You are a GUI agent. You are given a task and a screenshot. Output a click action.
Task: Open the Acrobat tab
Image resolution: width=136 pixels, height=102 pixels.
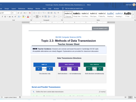point(56,9)
